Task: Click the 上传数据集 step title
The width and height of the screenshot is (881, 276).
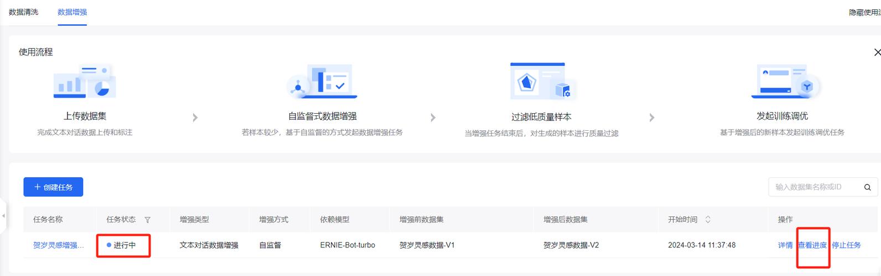Action: 85,116
